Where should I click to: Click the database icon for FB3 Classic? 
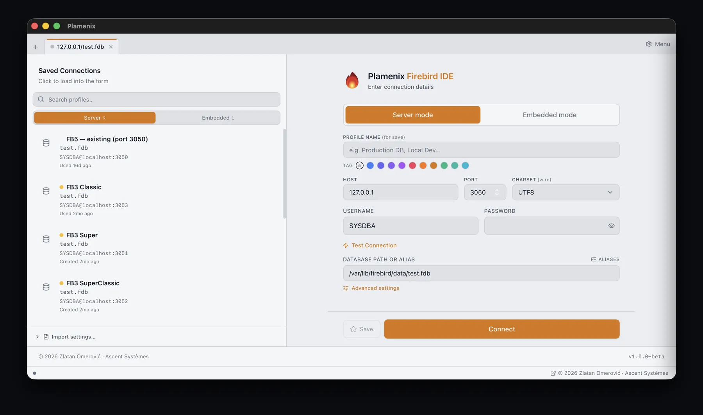pos(46,191)
